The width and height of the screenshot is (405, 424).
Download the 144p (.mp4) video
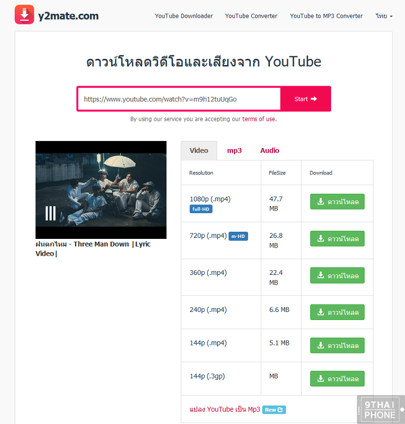[337, 345]
